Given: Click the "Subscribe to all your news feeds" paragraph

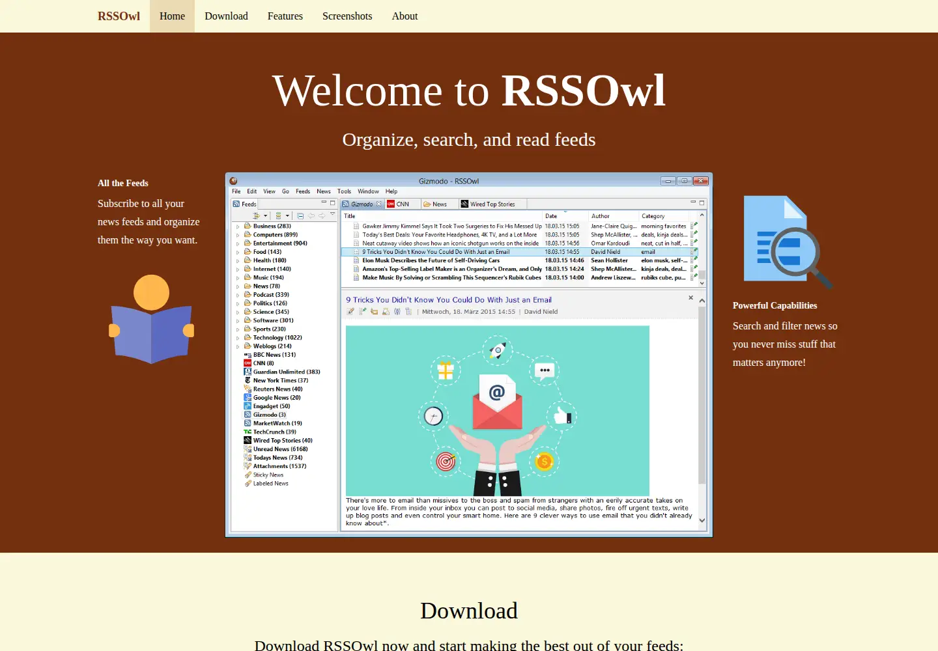Looking at the screenshot, I should [x=149, y=221].
